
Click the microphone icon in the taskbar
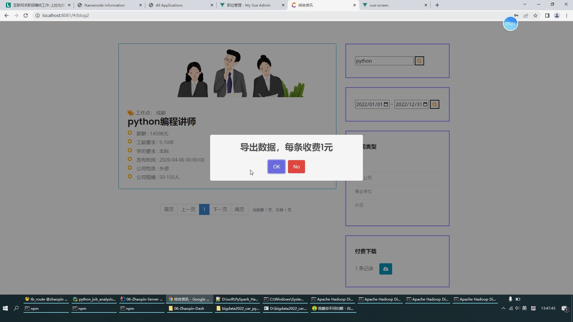[x=510, y=299]
